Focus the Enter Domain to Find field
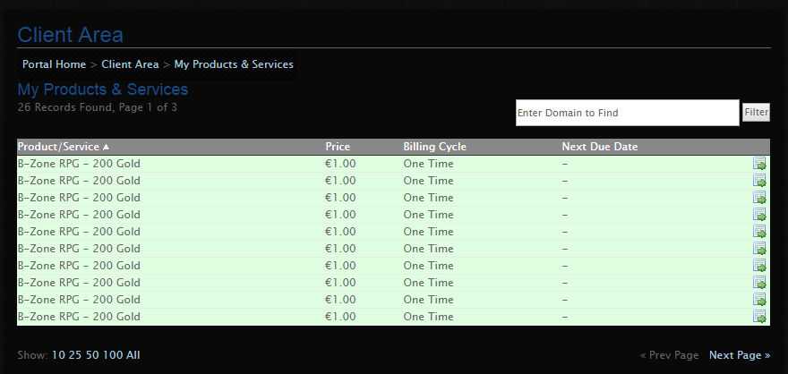788x374 pixels. 627,113
